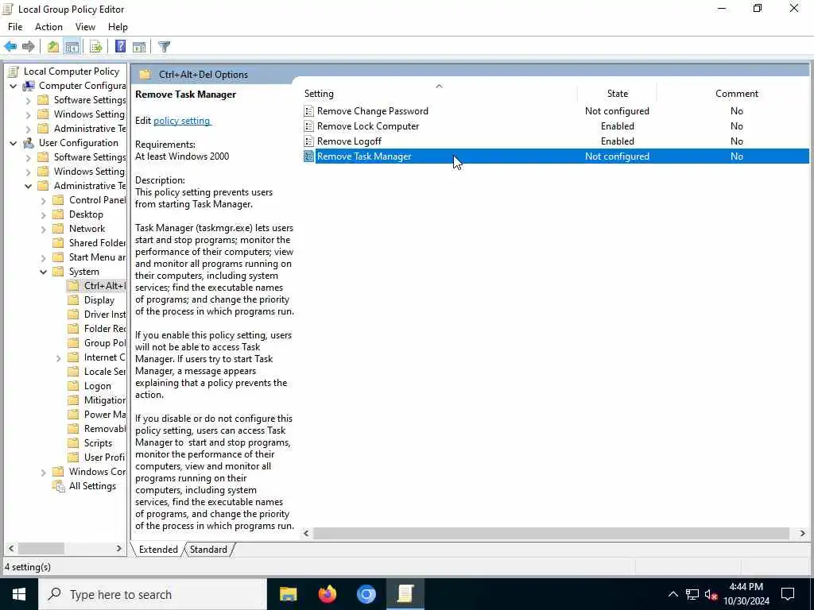Toggle the Show/Hide Console Tree icon
This screenshot has height=610, width=814.
coord(72,47)
